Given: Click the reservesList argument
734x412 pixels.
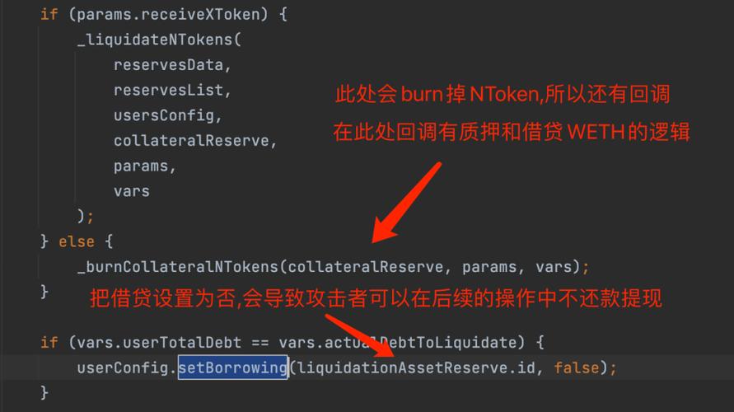Looking at the screenshot, I should [x=169, y=90].
